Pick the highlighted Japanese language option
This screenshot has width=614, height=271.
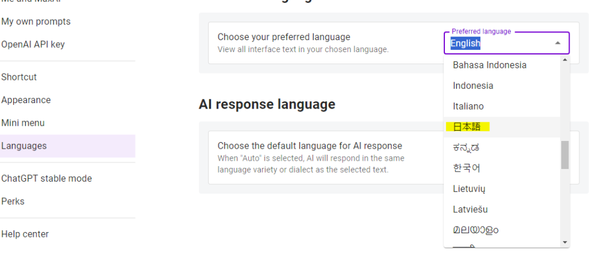pos(468,127)
